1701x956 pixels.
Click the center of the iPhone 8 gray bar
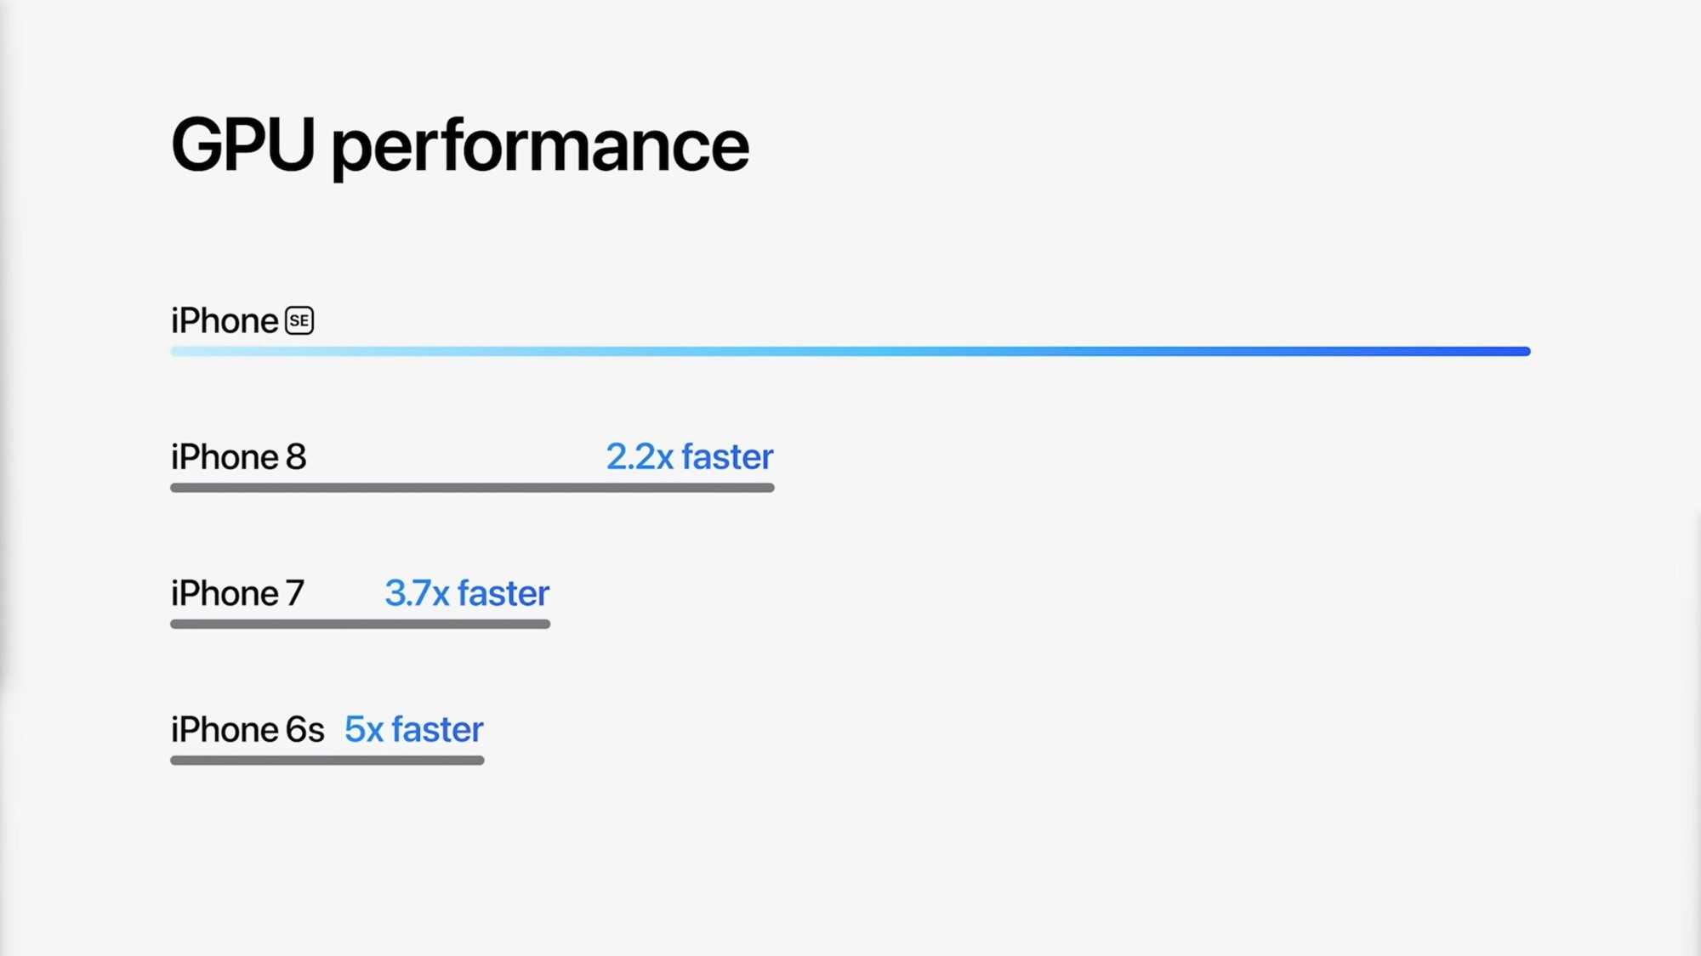[x=472, y=488]
